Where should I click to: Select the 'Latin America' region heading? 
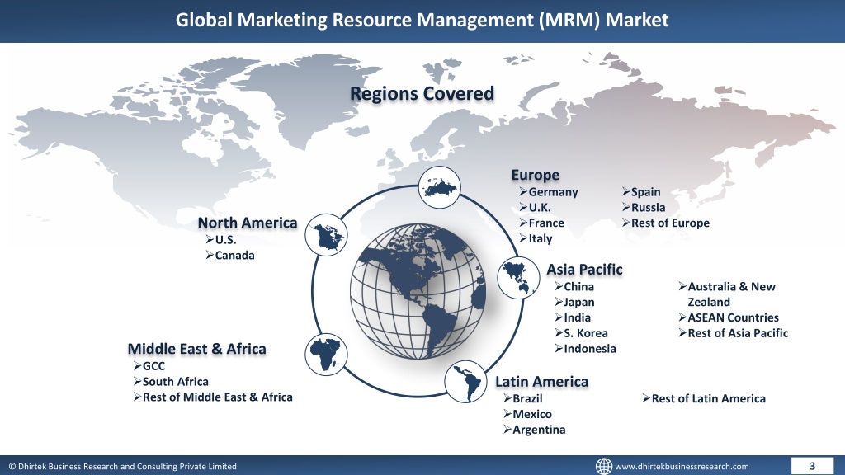click(x=541, y=382)
